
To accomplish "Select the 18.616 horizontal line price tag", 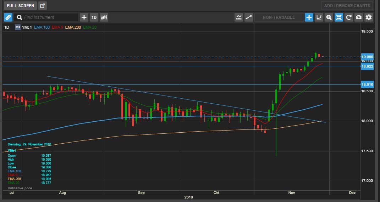I will click(367, 85).
